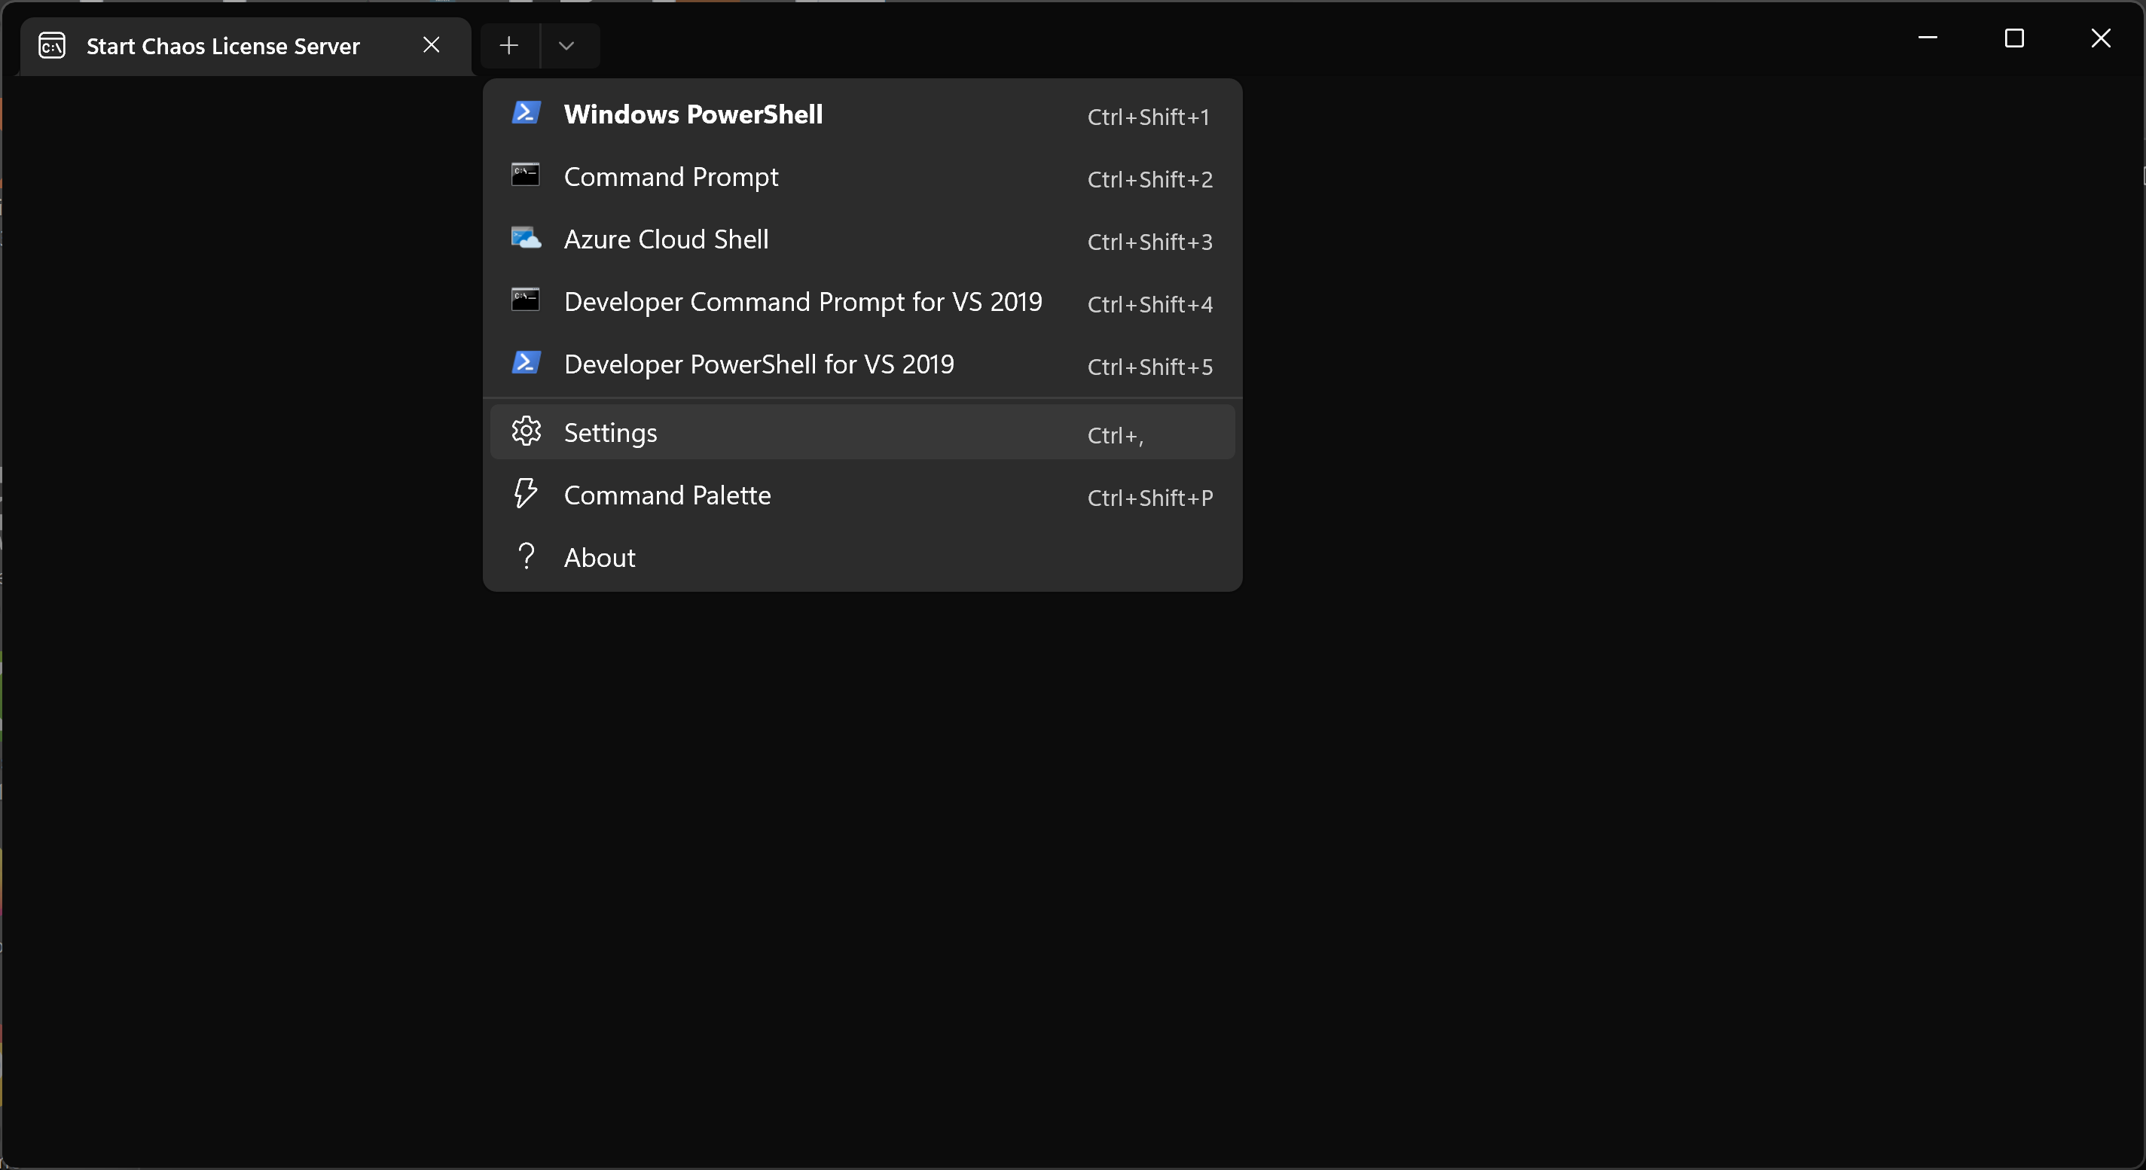Minimize the terminal window
Image resolution: width=2146 pixels, height=1170 pixels.
(1927, 38)
